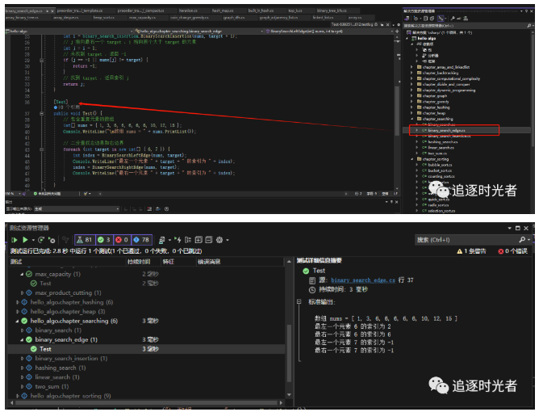
Task: Toggle the total tests filter showing 81
Action: tap(85, 240)
